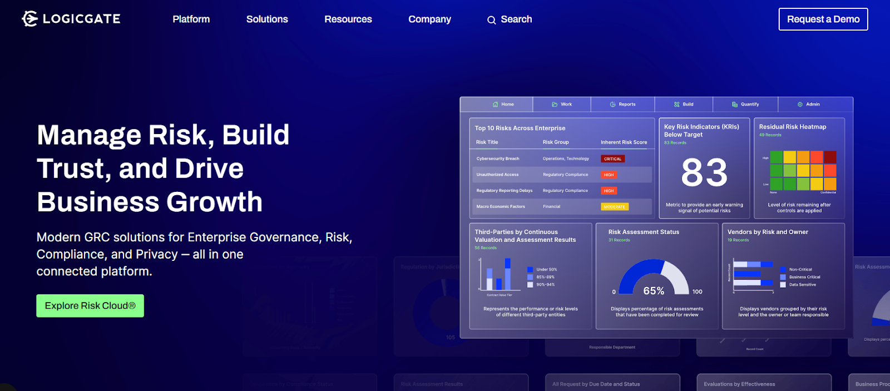This screenshot has width=890, height=391.
Task: Click the Risk Title column header
Action: pyautogui.click(x=487, y=142)
